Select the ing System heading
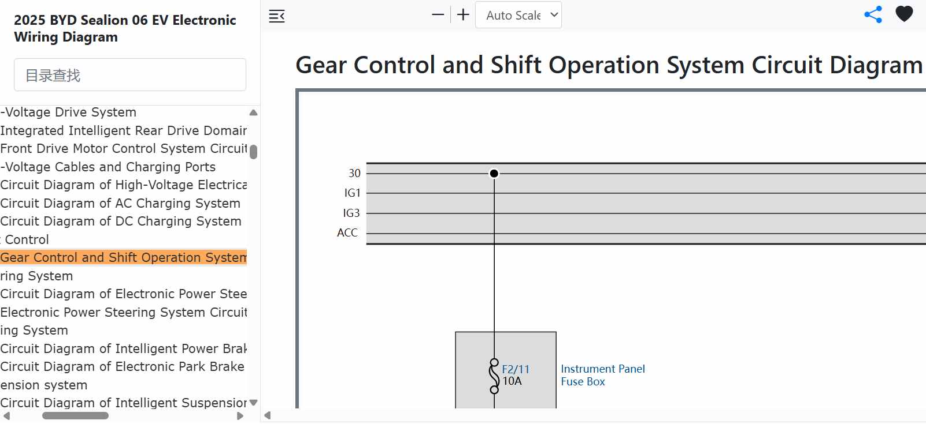 (x=34, y=331)
